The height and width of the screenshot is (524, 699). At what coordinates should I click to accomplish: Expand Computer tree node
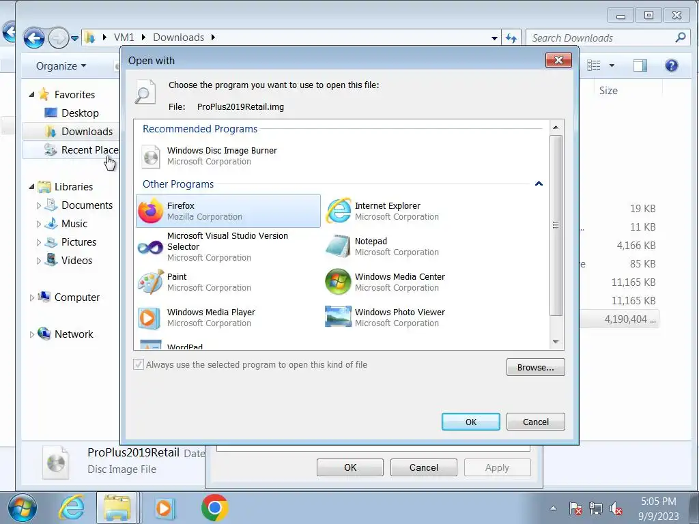pos(31,297)
